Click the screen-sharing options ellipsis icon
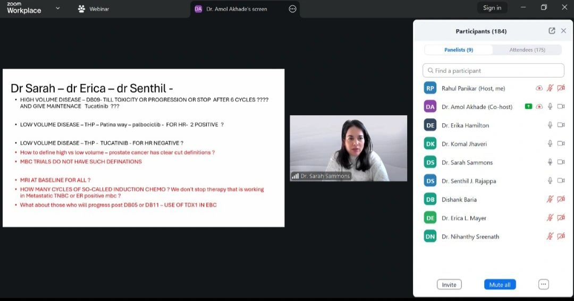 tap(292, 8)
